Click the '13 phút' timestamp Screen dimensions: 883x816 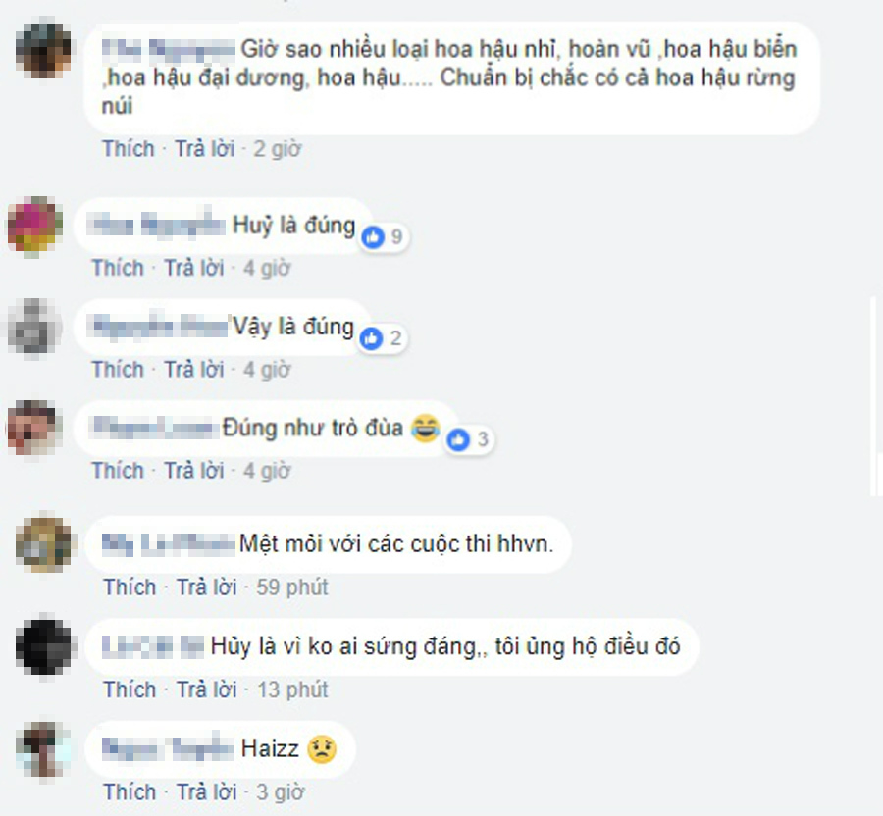[x=292, y=689]
